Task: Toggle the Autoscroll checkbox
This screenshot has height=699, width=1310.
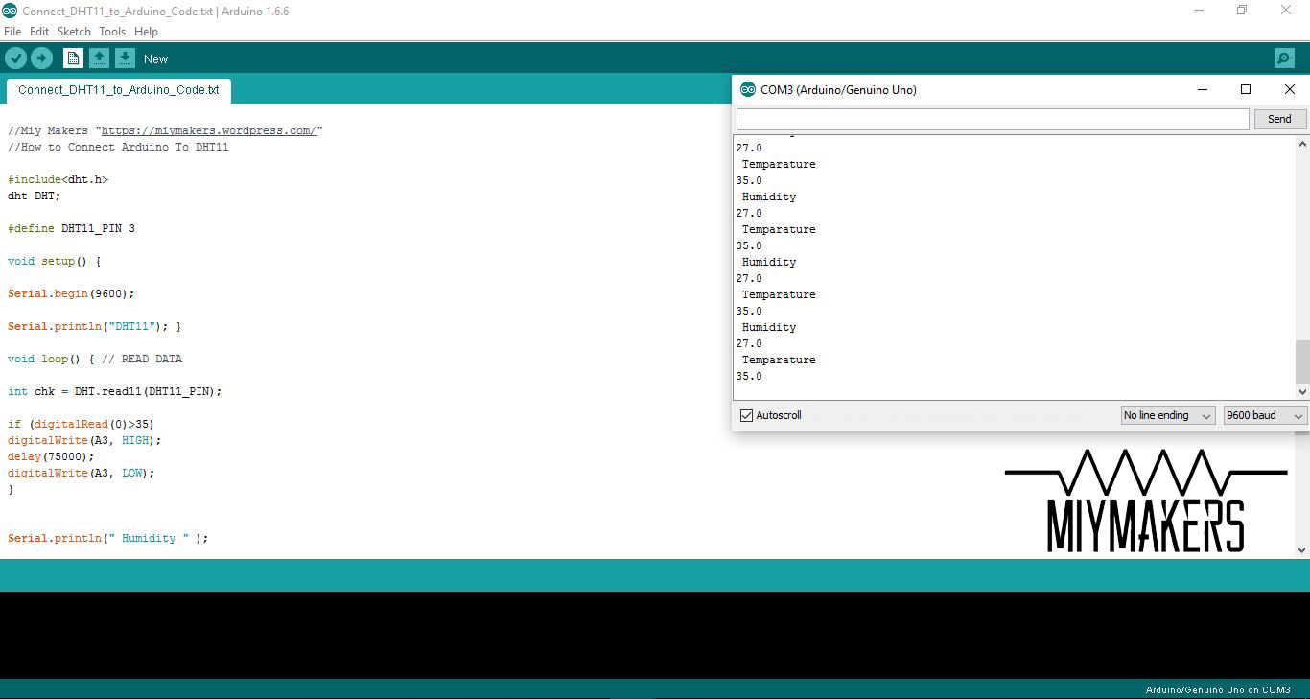Action: 747,415
